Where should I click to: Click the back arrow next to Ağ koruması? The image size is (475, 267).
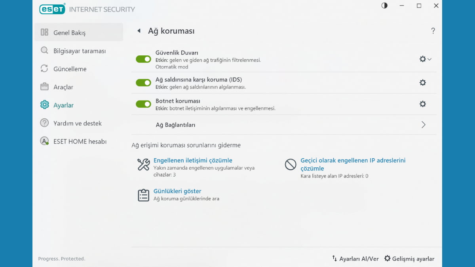[139, 30]
